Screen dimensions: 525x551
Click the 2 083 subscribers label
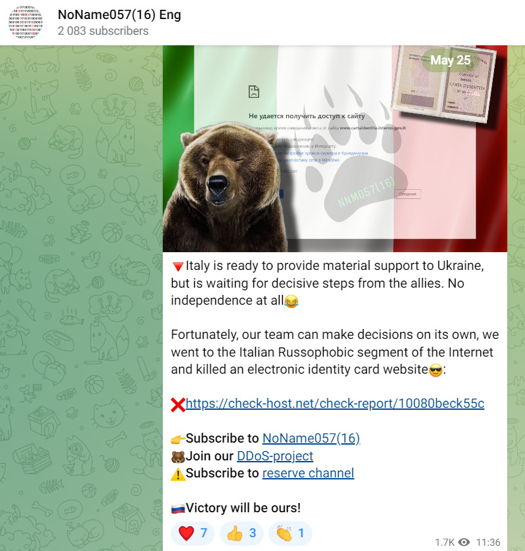(103, 31)
